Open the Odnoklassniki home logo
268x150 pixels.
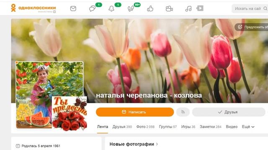click(x=33, y=8)
